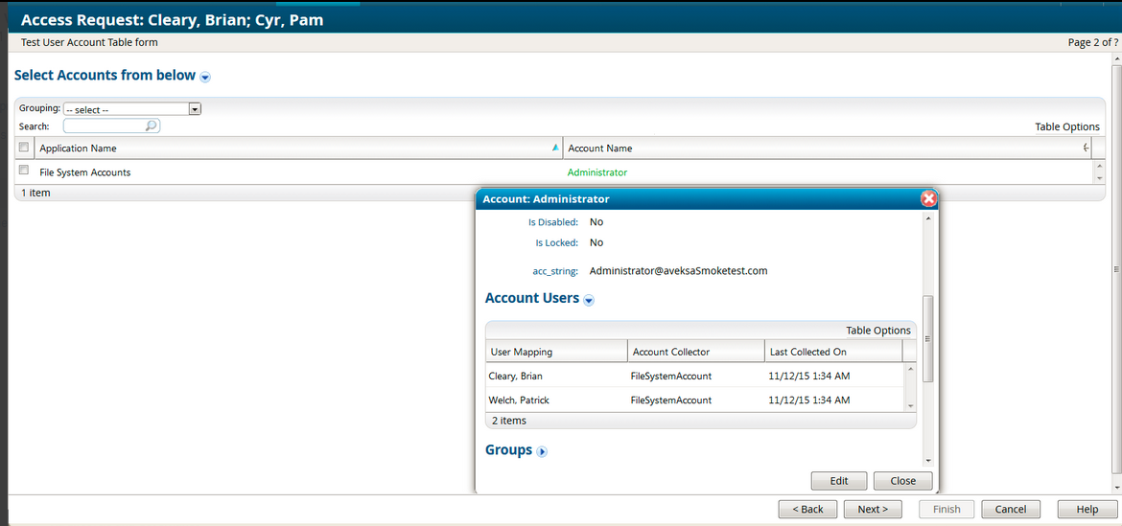
Task: Click the column resize icon in Account Name header
Action: [1086, 149]
